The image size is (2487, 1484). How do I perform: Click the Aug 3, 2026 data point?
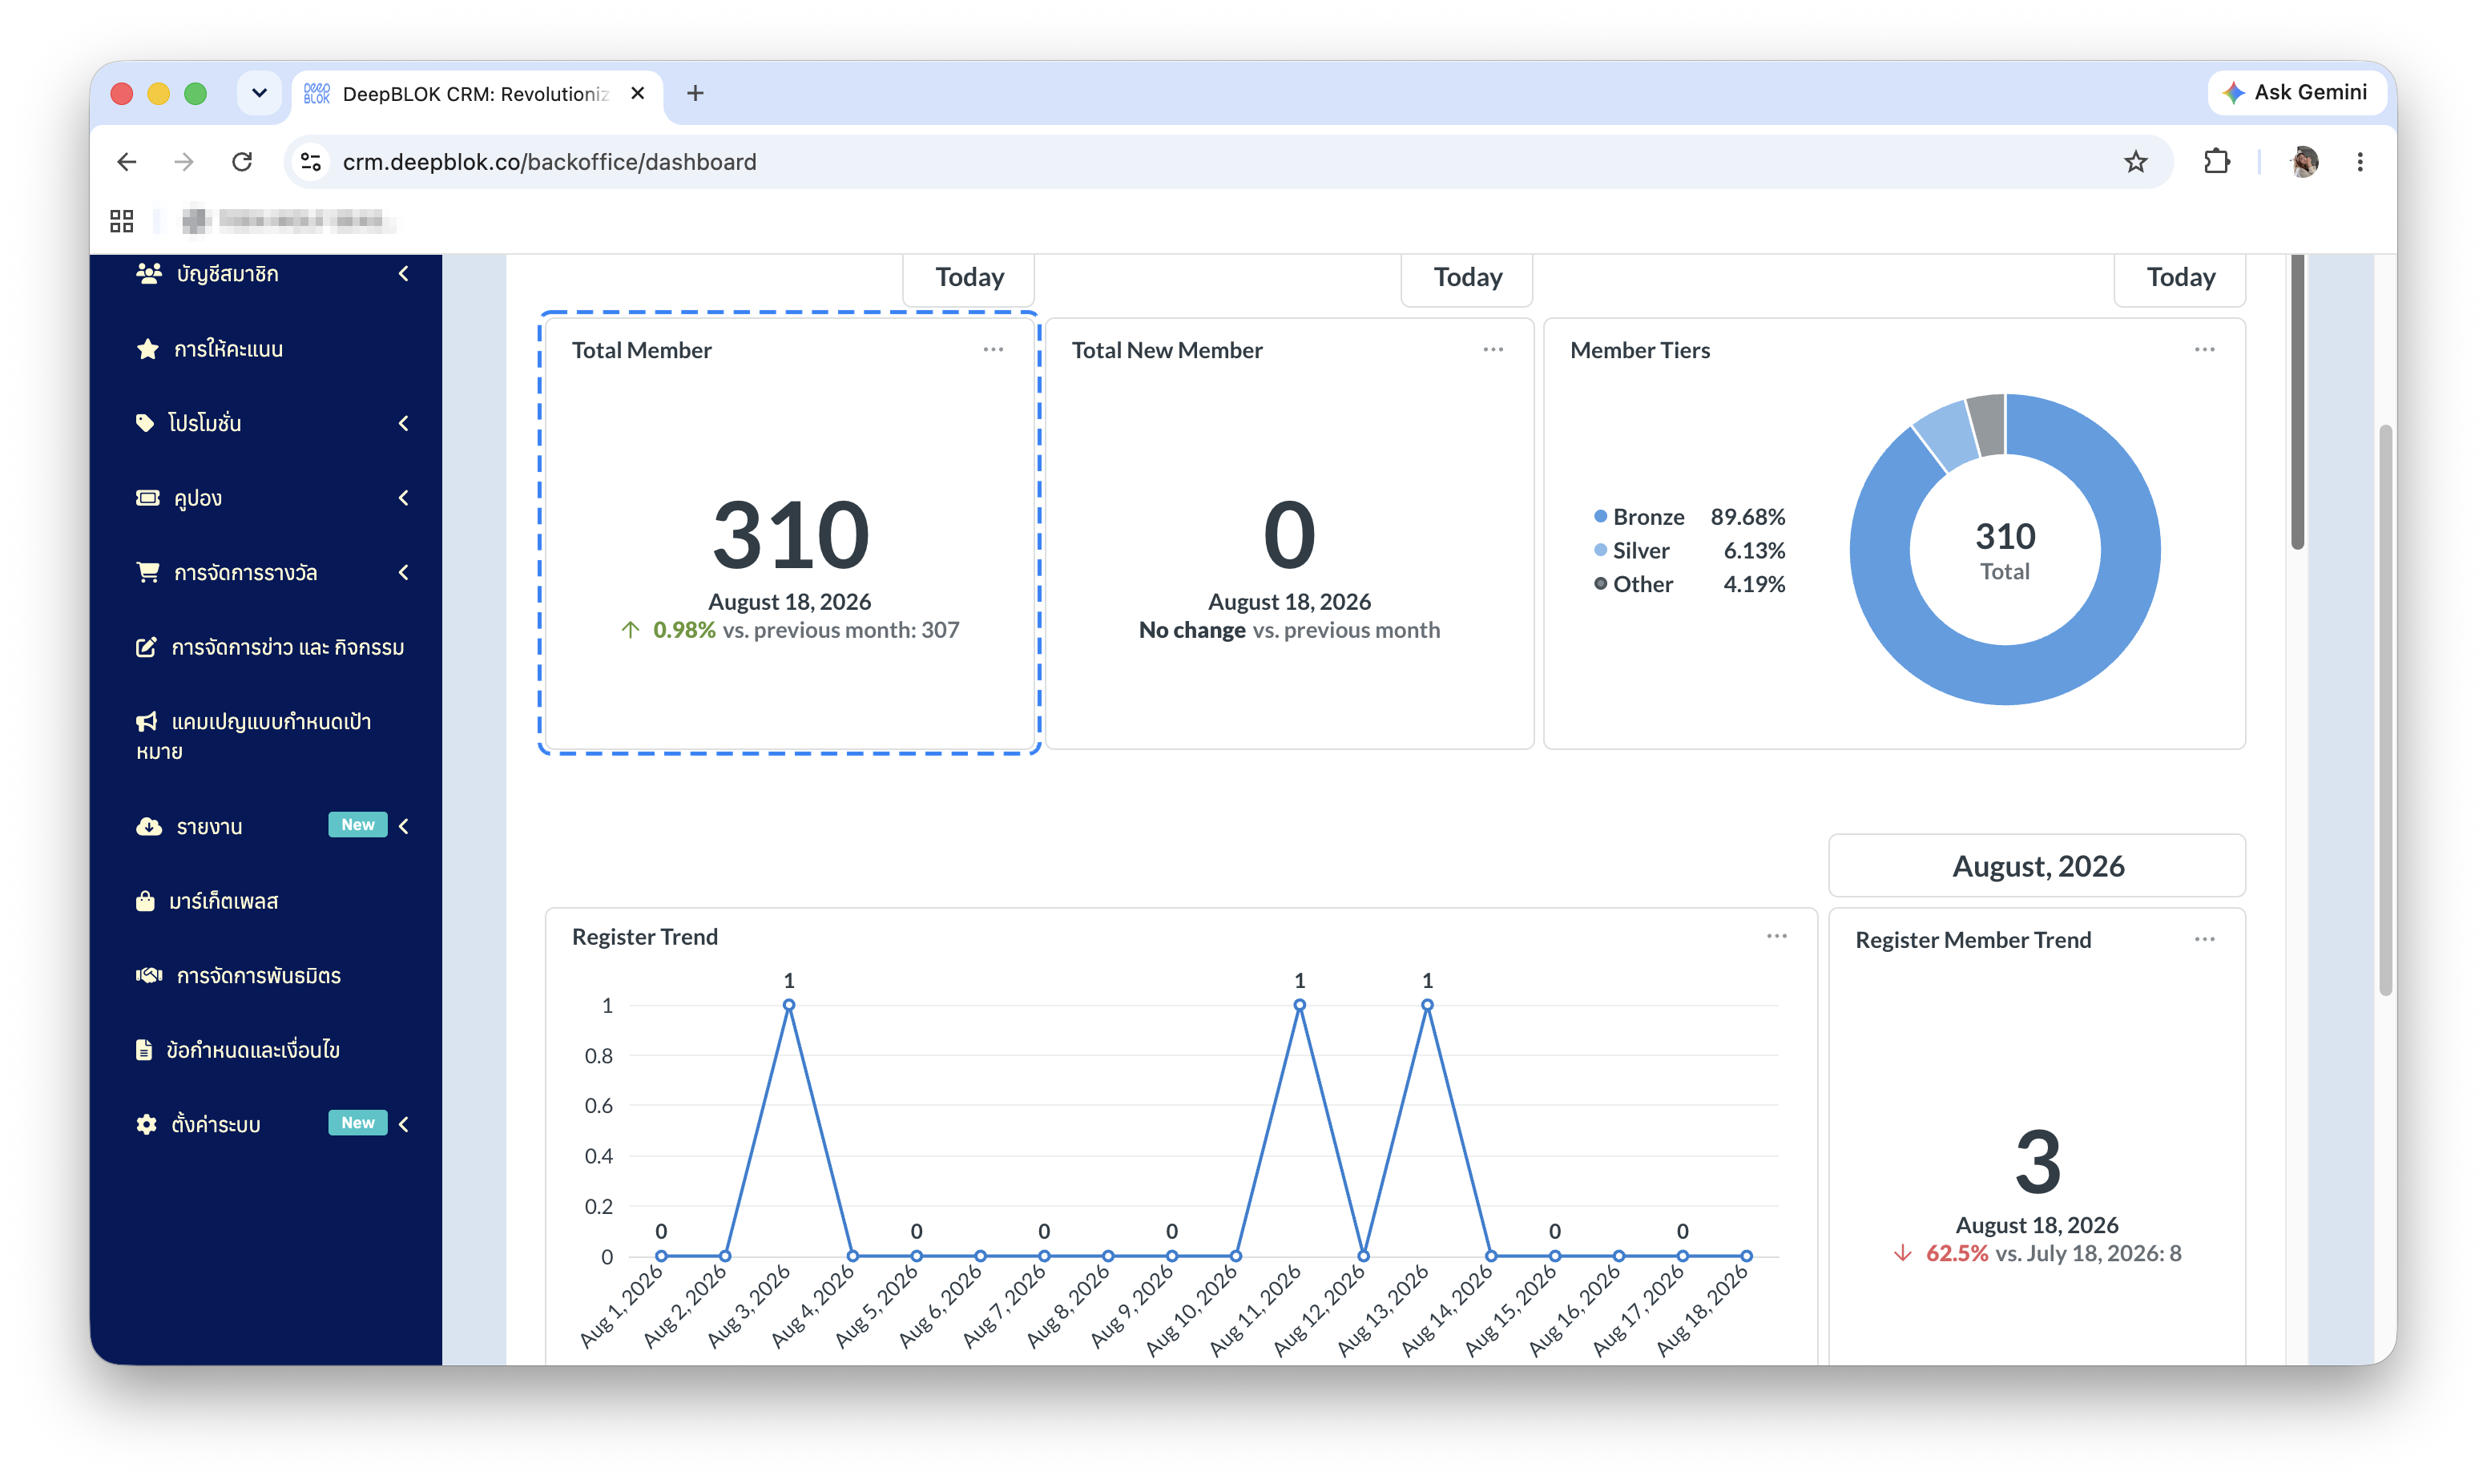click(x=788, y=1005)
